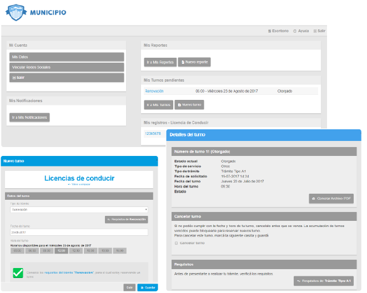
Task: Click the Nuevo turno button
Action: pyautogui.click(x=189, y=104)
